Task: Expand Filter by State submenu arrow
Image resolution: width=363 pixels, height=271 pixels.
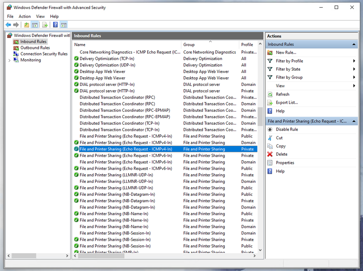Action: (354, 69)
